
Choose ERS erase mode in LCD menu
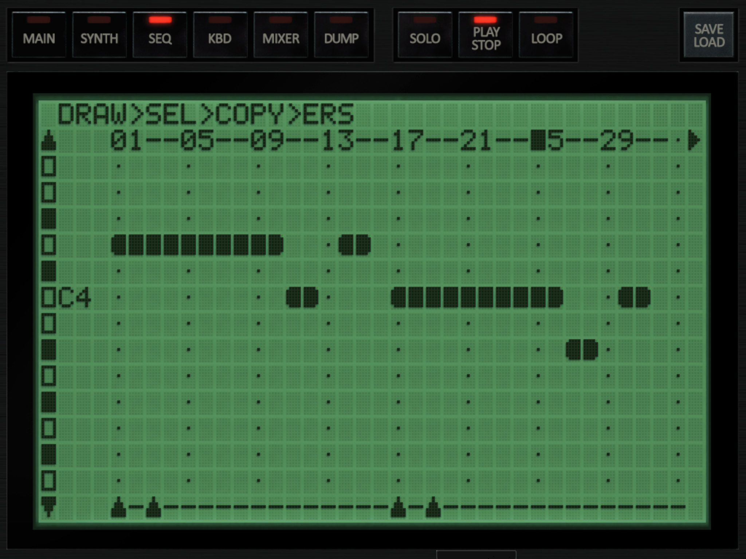pyautogui.click(x=328, y=114)
